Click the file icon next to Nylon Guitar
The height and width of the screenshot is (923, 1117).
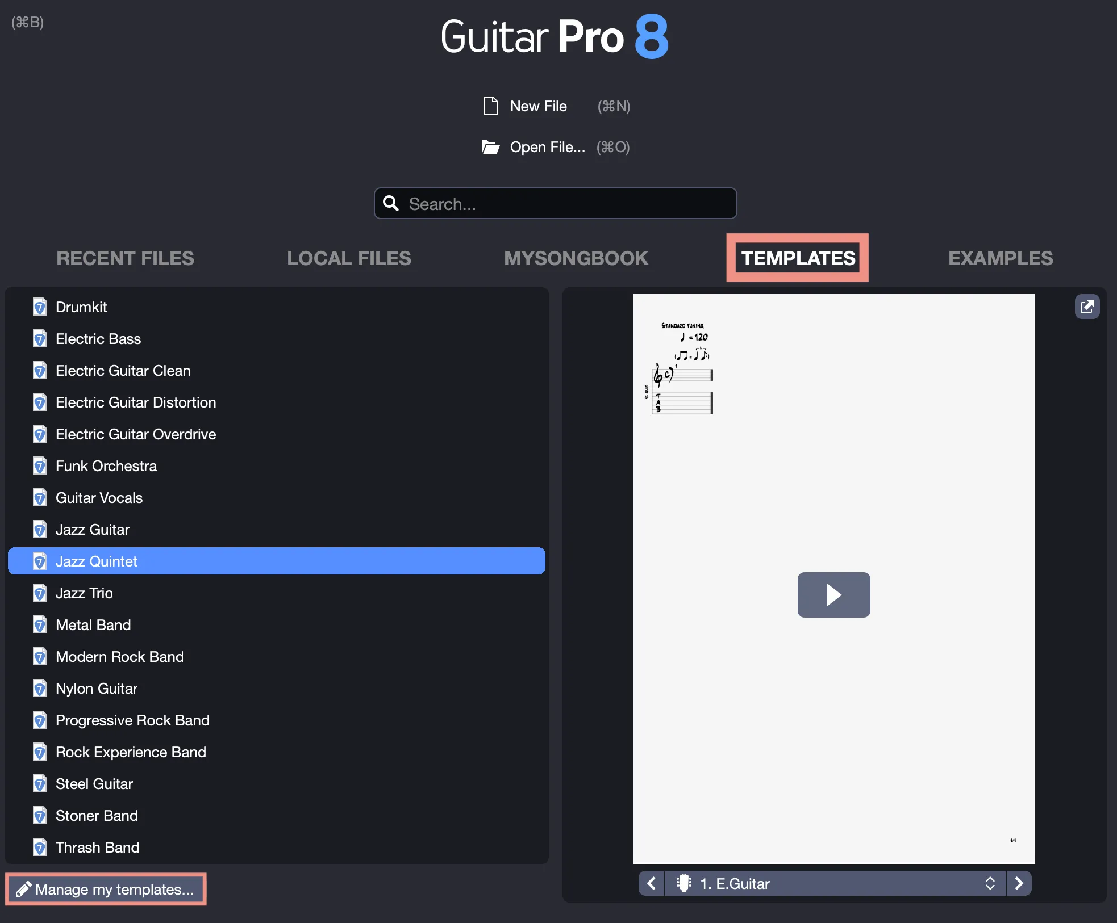coord(40,689)
